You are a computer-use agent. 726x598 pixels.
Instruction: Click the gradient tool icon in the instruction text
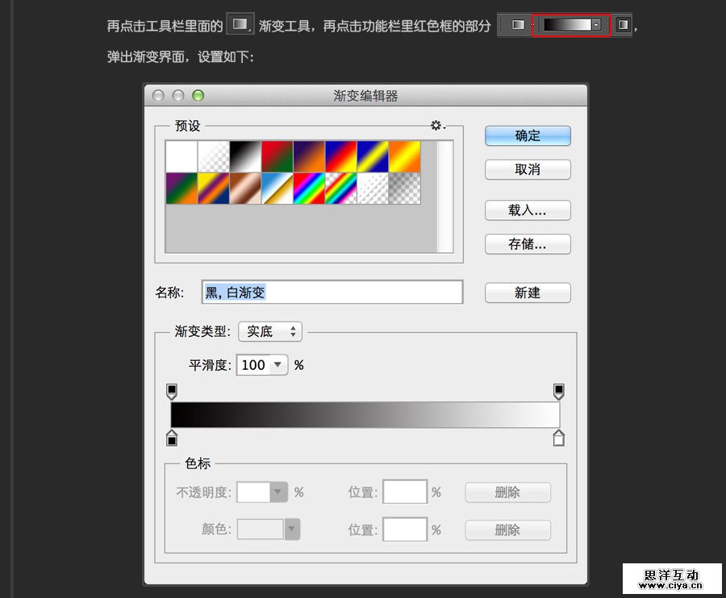pyautogui.click(x=240, y=23)
